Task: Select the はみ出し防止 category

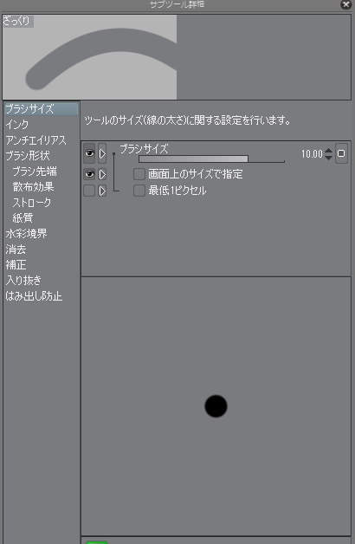Action: (x=34, y=296)
